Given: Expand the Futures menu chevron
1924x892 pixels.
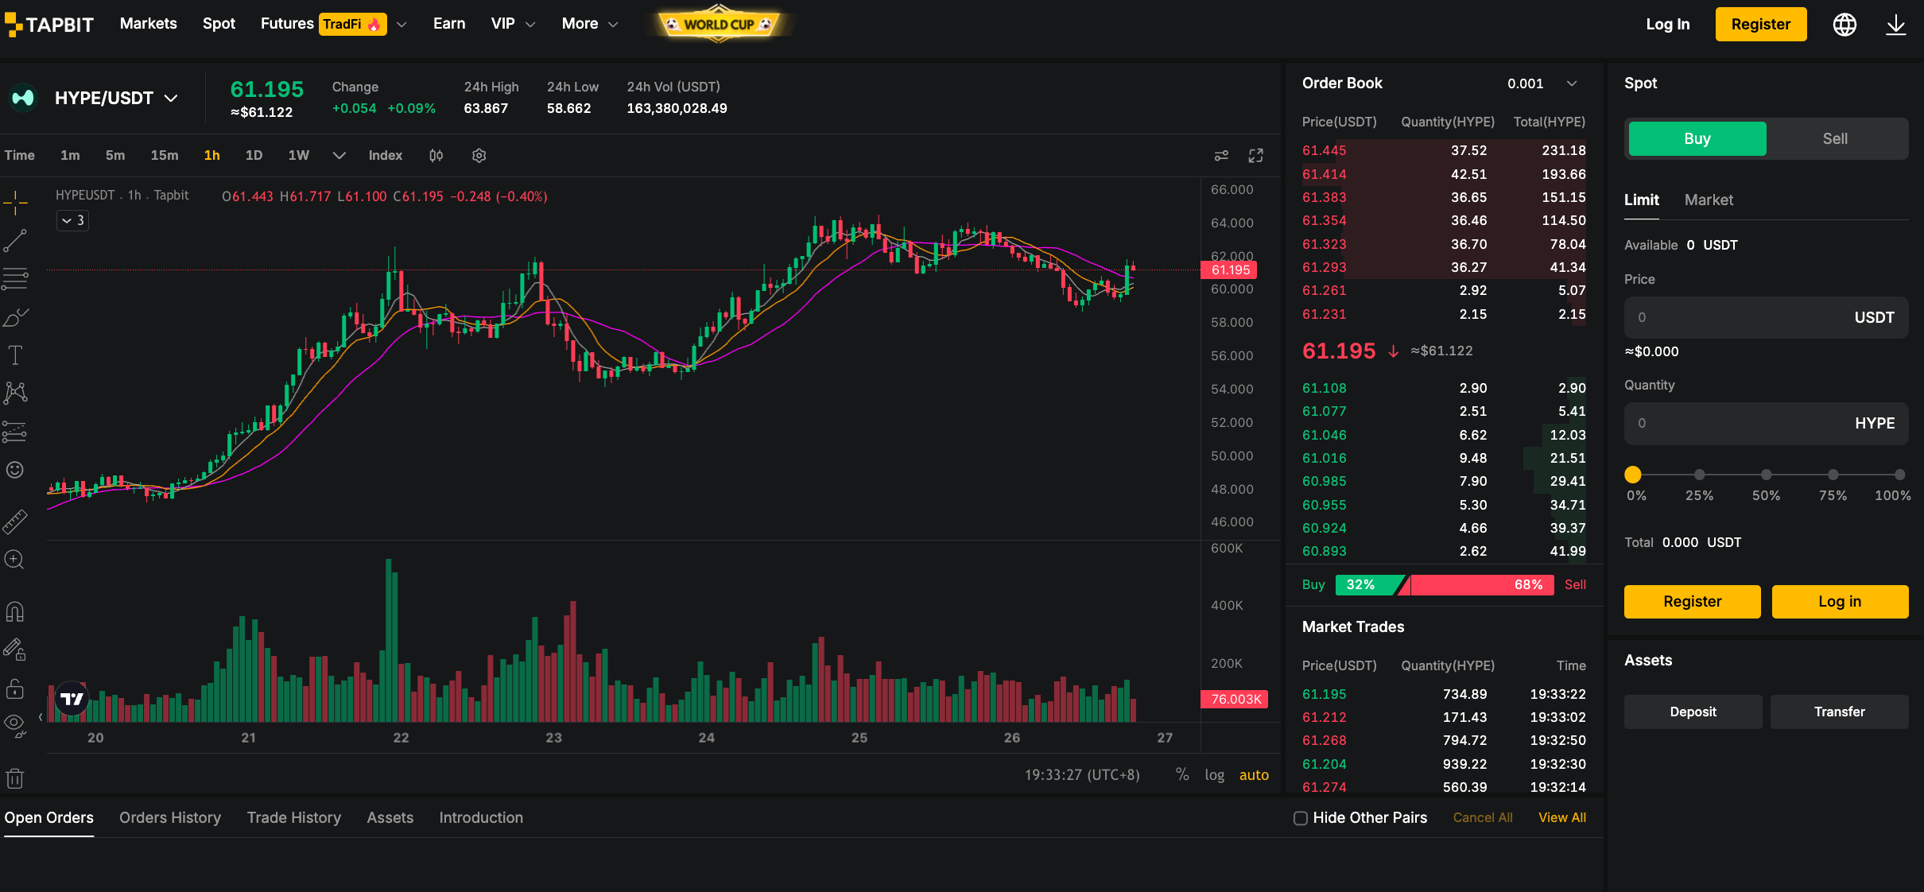Looking at the screenshot, I should click(x=401, y=25).
